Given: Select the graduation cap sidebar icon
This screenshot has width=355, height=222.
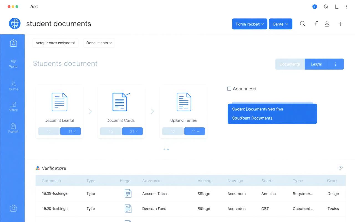Looking at the screenshot, I should (13, 61).
